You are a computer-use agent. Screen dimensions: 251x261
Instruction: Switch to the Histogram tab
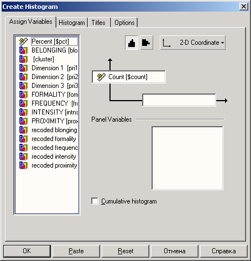(x=72, y=23)
